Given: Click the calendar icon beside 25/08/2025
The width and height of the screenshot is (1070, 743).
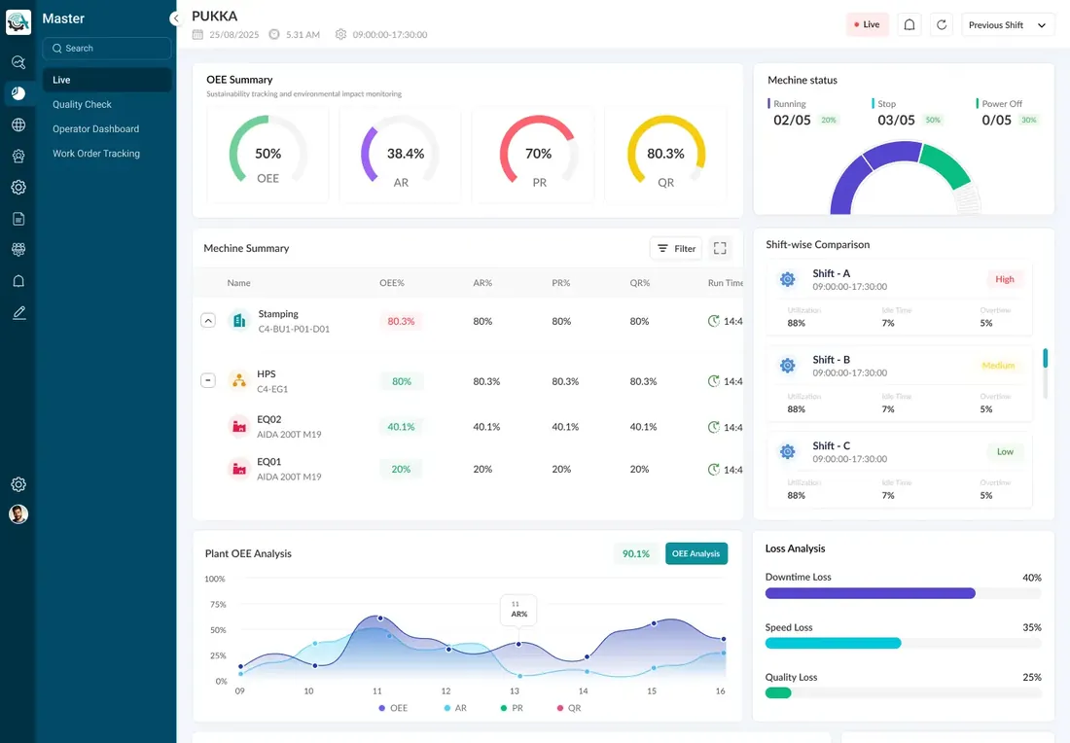Looking at the screenshot, I should click(197, 34).
